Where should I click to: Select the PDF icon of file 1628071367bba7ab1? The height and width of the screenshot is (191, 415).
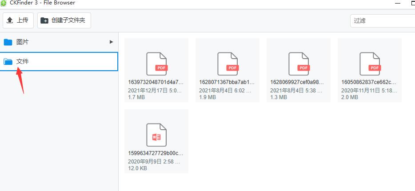point(228,64)
